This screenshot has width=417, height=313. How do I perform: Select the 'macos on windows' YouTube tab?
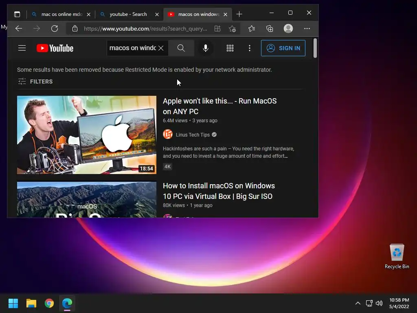point(198,14)
